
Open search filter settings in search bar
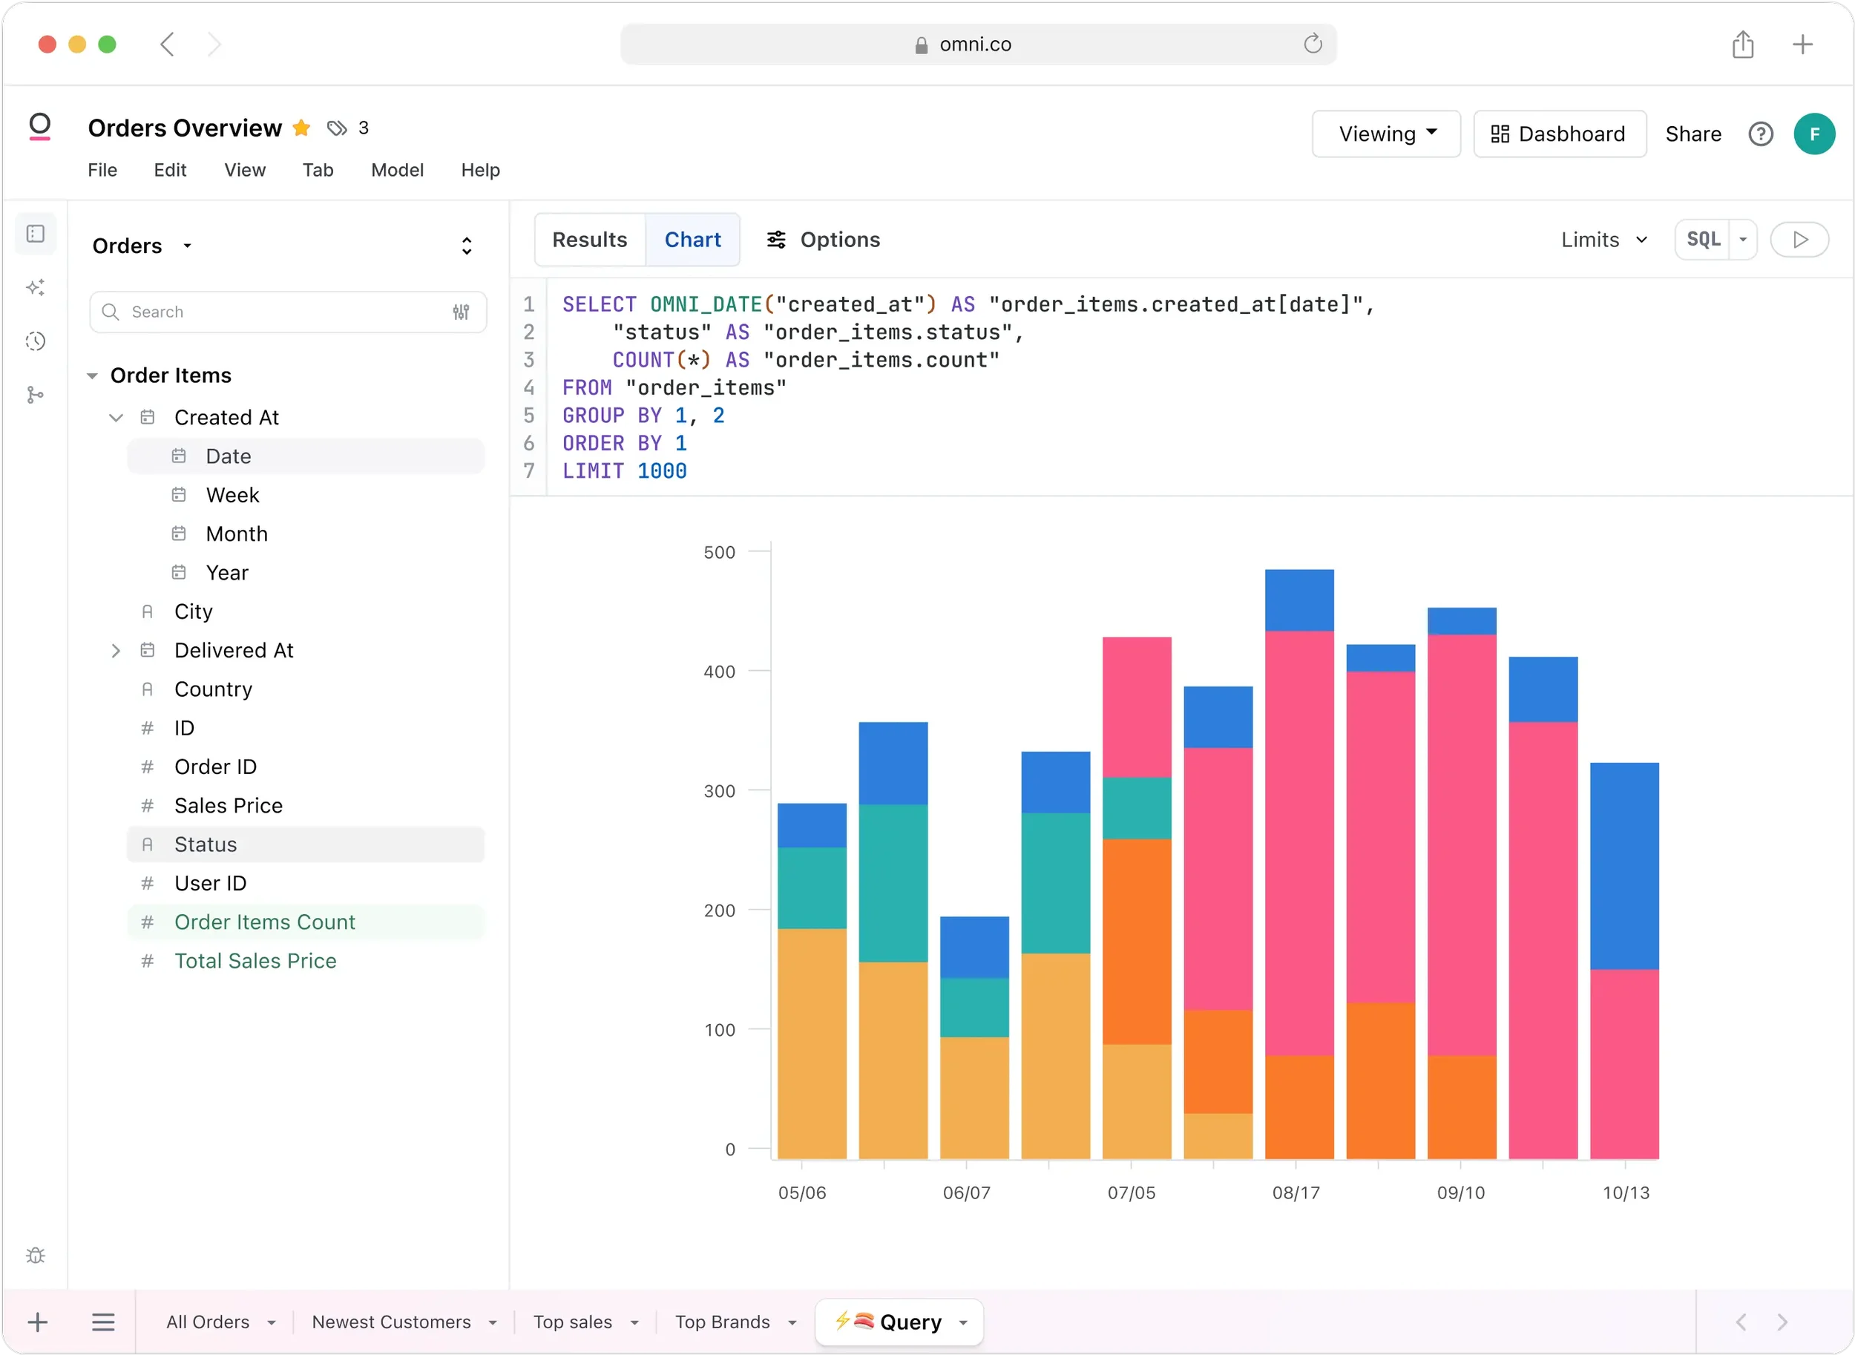pyautogui.click(x=461, y=312)
